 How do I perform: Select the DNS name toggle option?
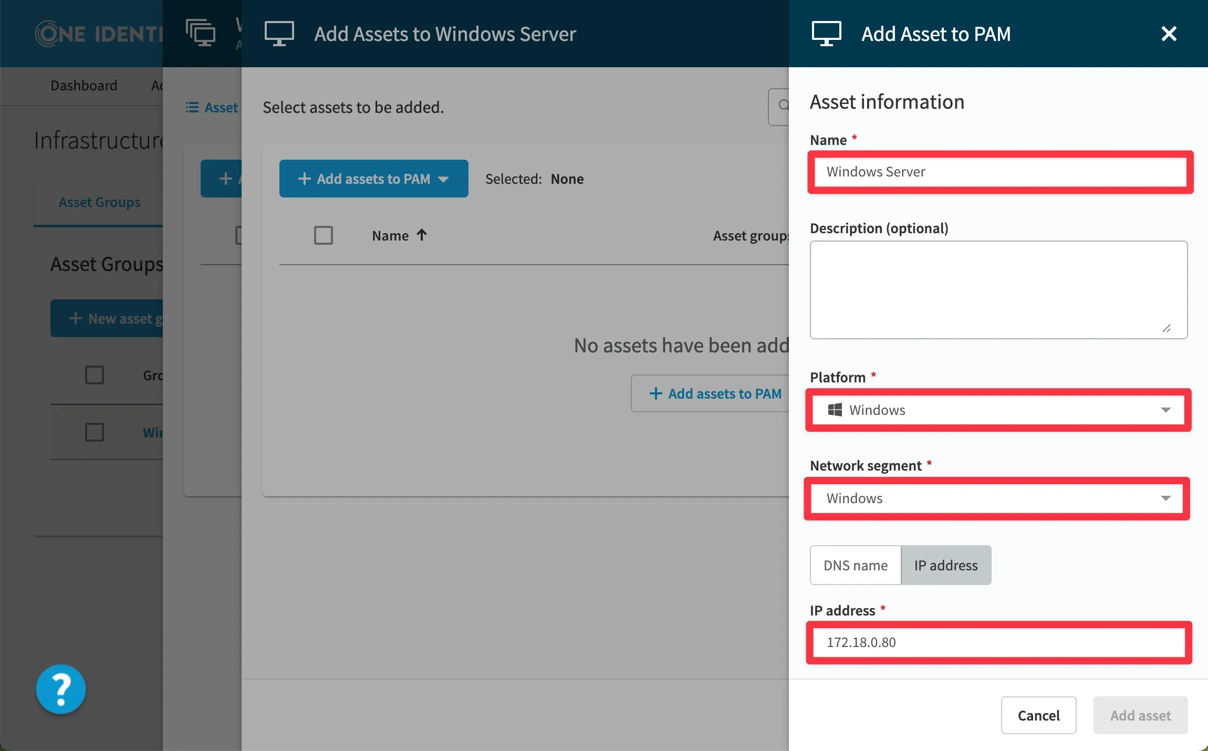[855, 565]
